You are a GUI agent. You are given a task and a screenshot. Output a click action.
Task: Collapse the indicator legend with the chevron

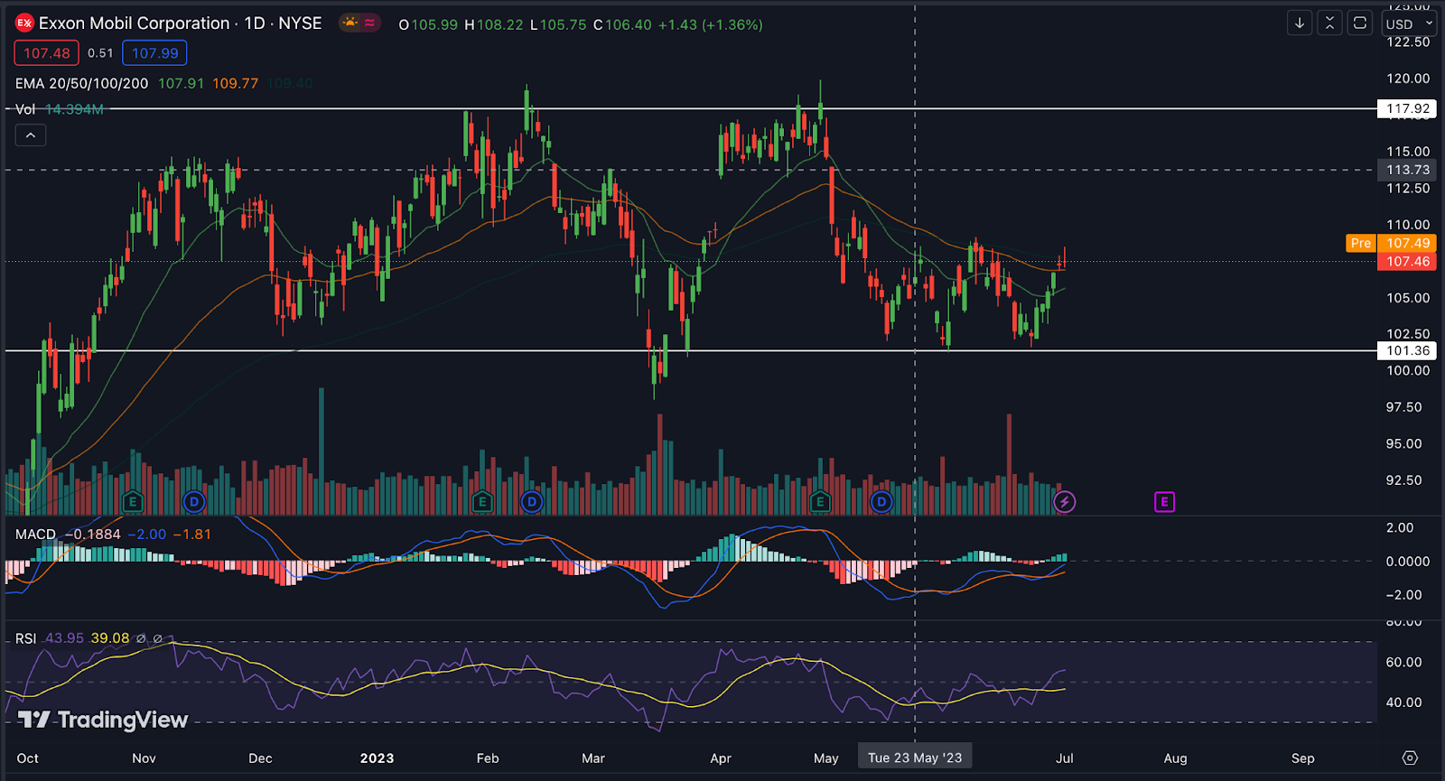(x=31, y=135)
